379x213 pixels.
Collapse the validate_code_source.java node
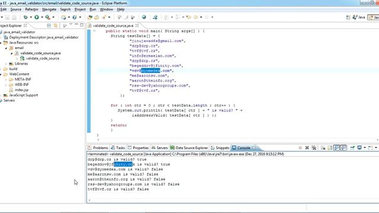tap(11, 53)
